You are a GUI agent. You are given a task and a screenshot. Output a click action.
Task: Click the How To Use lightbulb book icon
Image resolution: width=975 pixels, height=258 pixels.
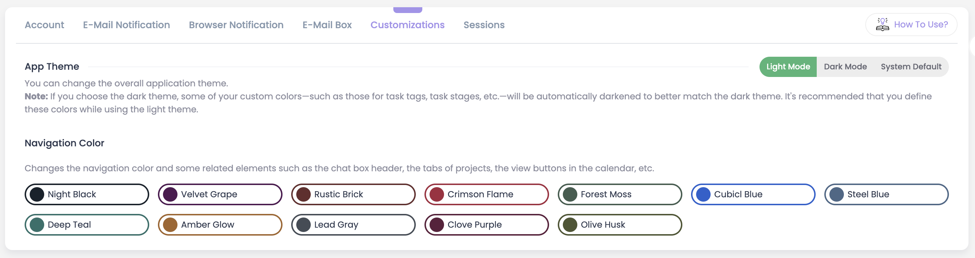point(882,25)
